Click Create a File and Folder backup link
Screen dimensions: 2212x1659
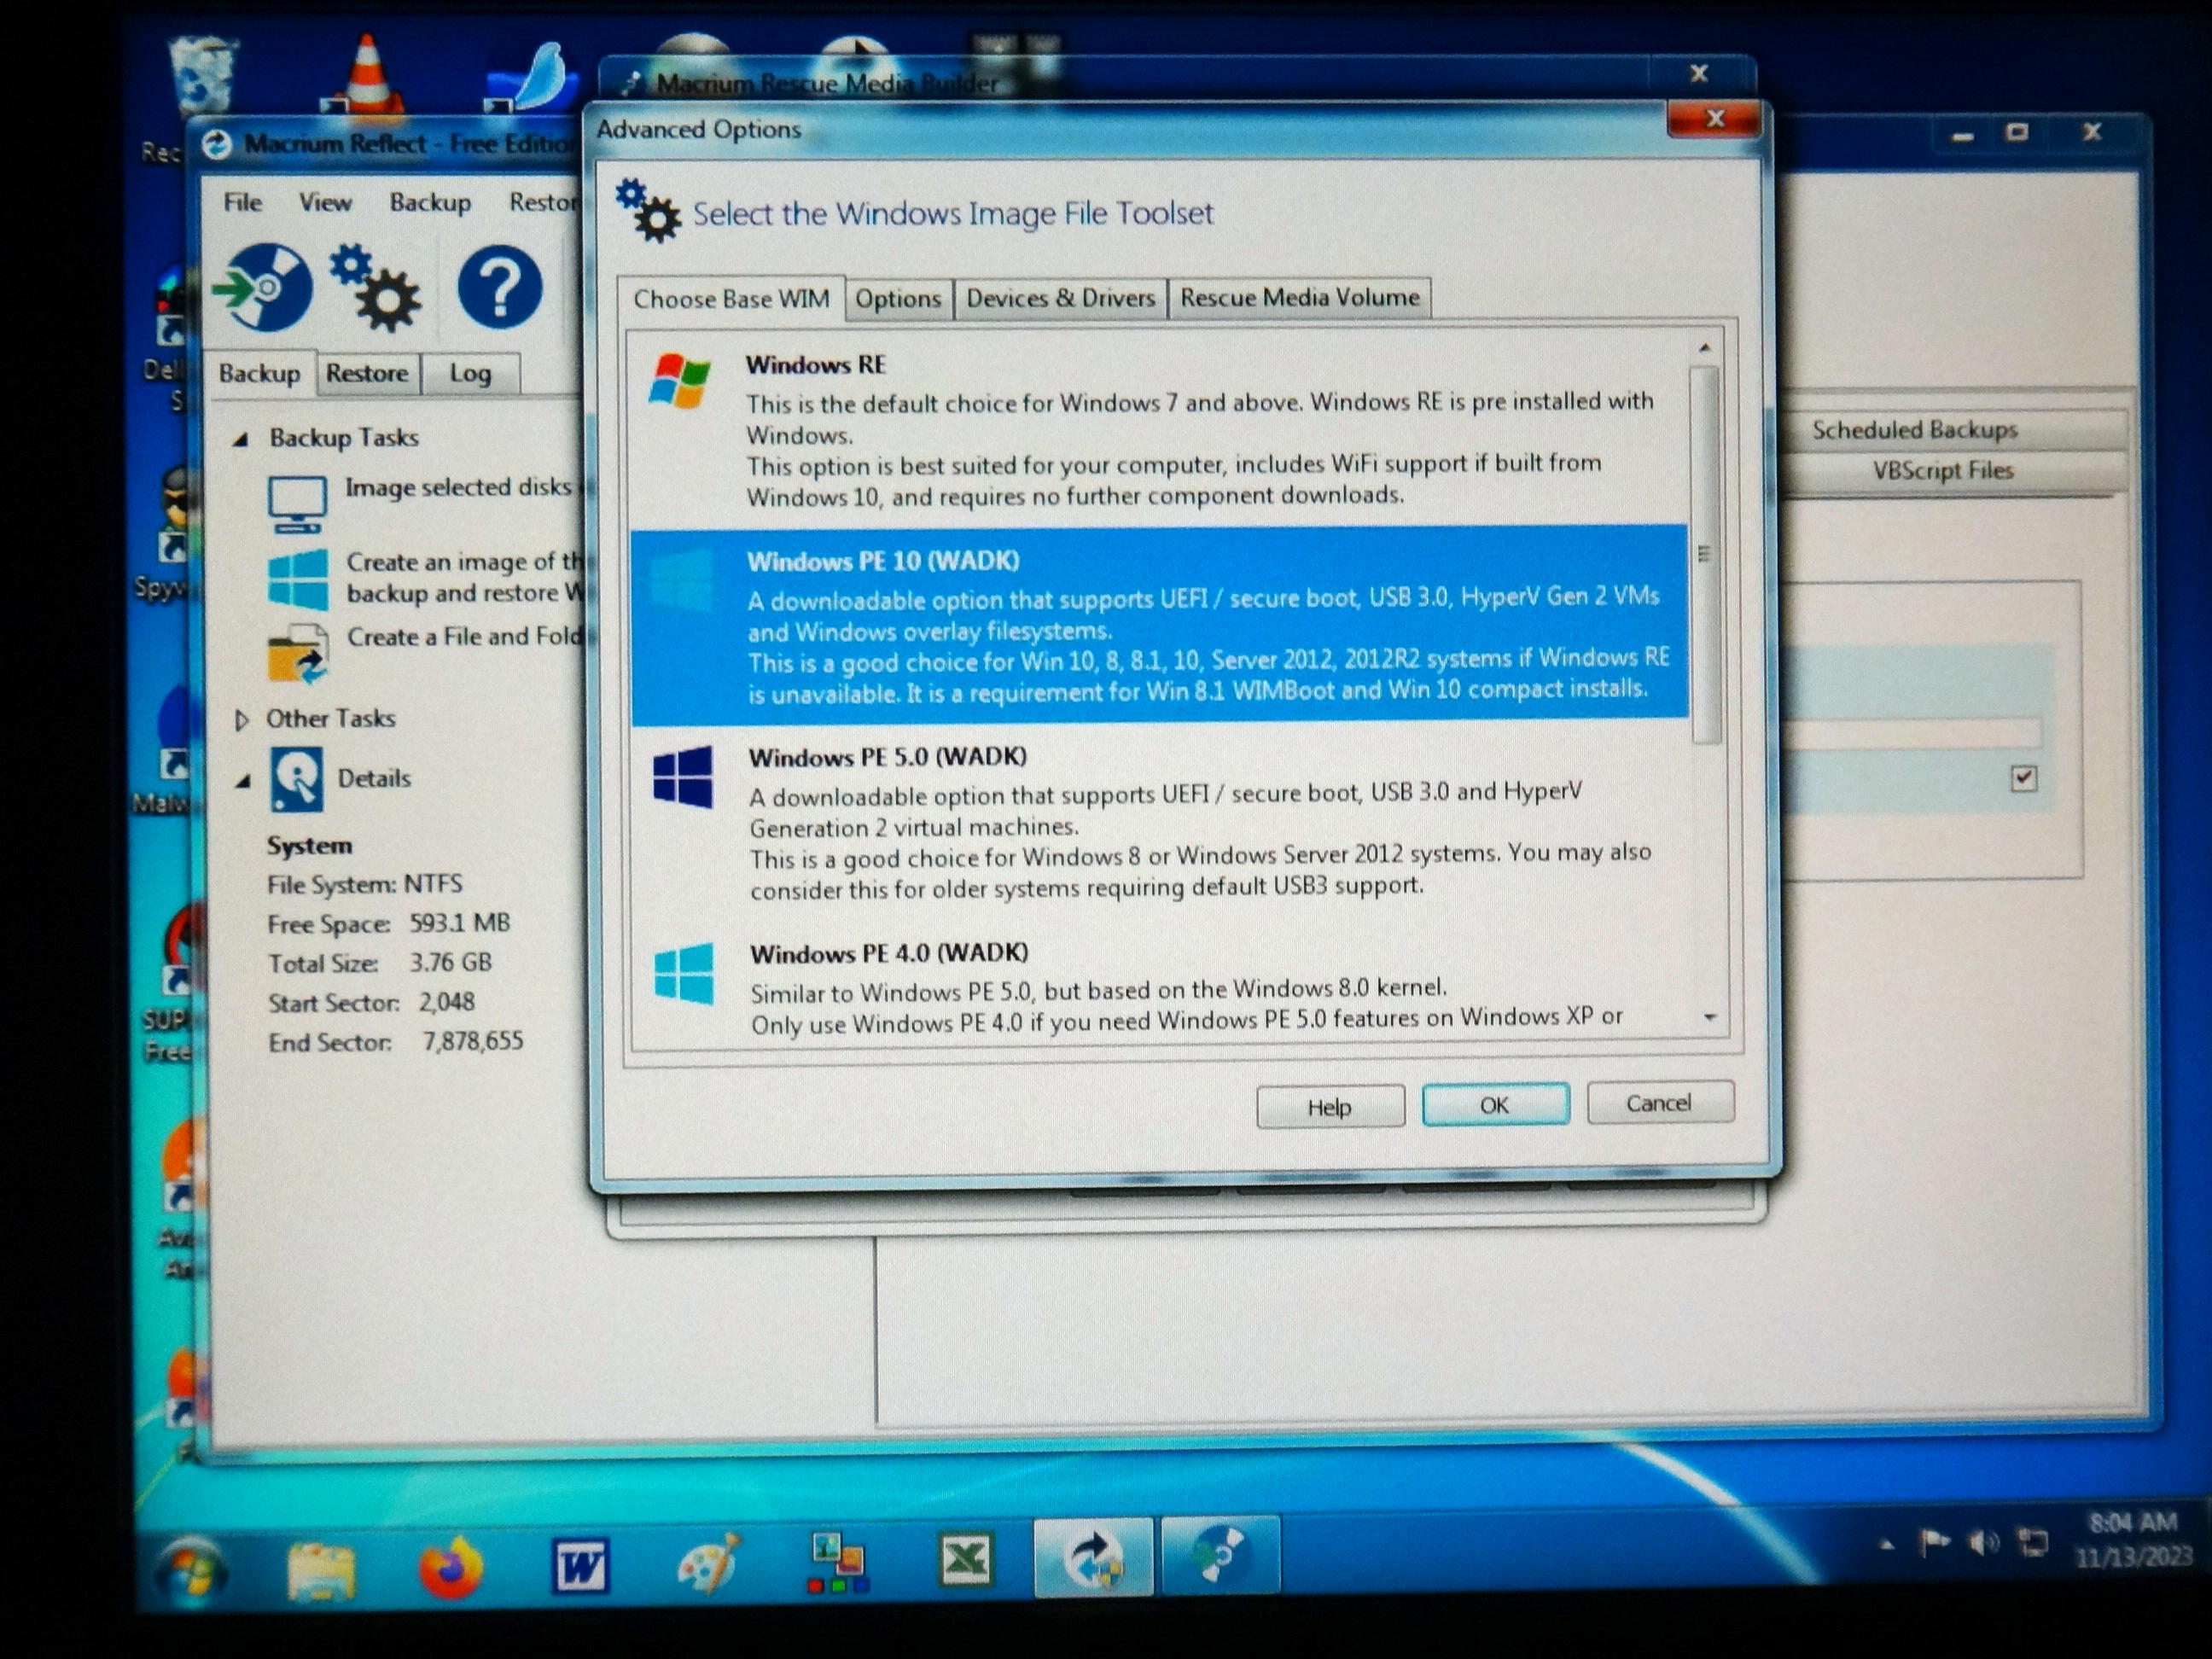[464, 637]
